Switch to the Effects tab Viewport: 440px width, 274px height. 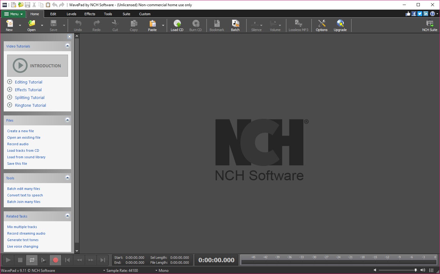[x=90, y=14]
